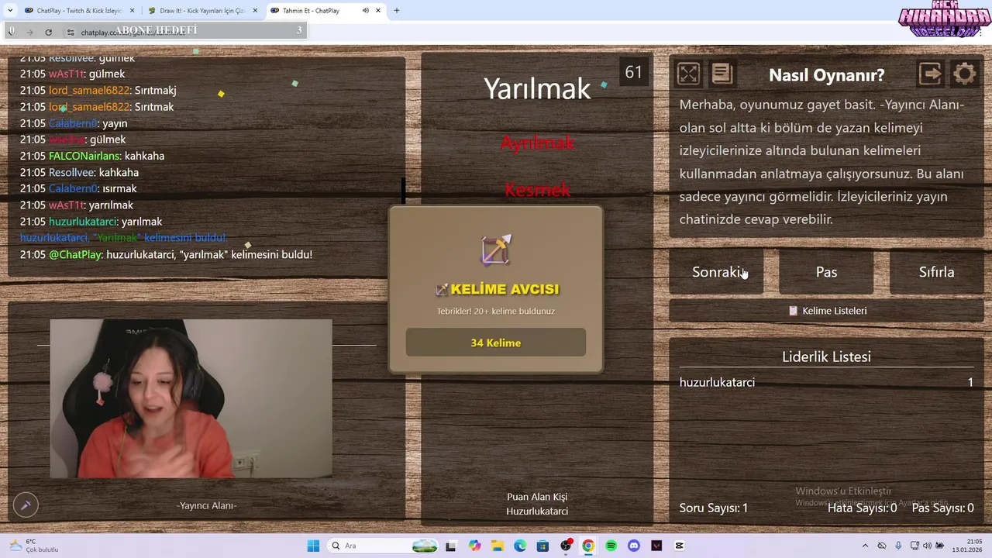992x558 pixels.
Task: Click the Soru Sayısı: 1 counter
Action: click(714, 508)
